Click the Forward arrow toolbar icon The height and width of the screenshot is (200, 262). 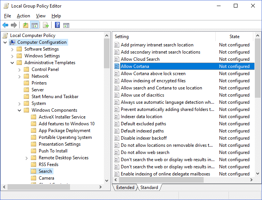pyautogui.click(x=14, y=25)
